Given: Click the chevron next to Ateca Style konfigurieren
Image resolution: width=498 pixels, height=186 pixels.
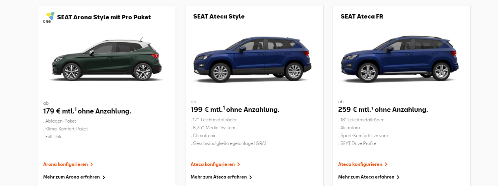Looking at the screenshot, I should pos(239,164).
